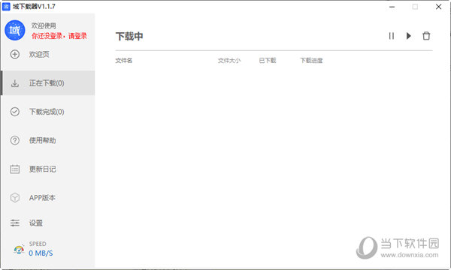Image resolution: width=451 pixels, height=270 pixels.
Task: Click the speedometer icon near SPEED
Action: tap(19, 249)
